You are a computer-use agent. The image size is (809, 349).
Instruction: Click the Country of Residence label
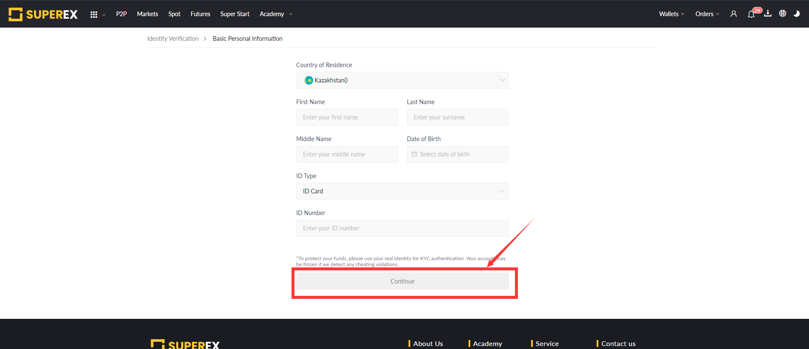(324, 65)
